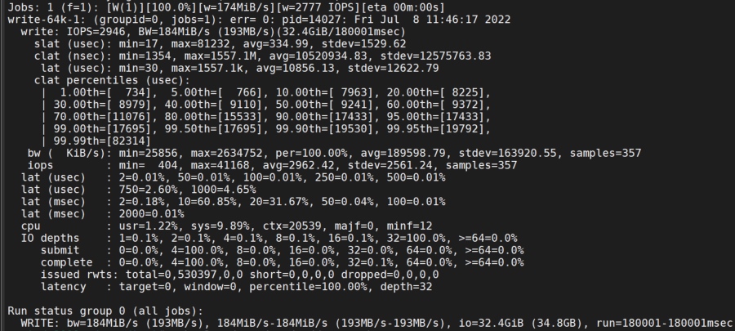
Task: Click the lat (msec) 2000=0.01% line
Action: click(103, 214)
